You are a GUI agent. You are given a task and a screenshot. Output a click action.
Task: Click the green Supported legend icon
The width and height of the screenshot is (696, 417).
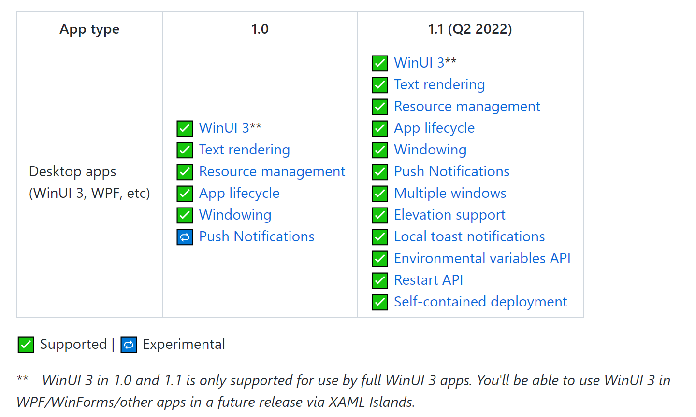click(x=26, y=345)
